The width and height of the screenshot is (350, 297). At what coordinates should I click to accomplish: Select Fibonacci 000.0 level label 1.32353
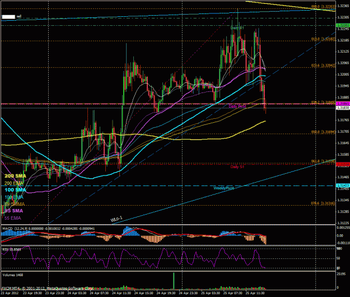[323, 7]
